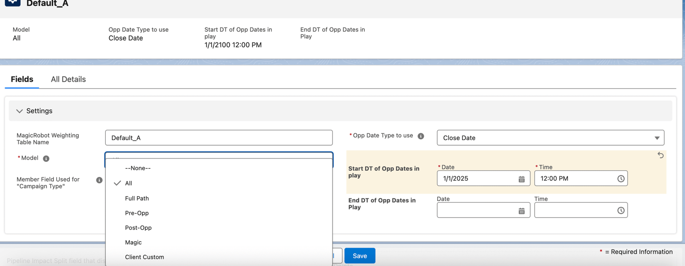Pick the Pre-Opp model option
This screenshot has width=685, height=266.
pyautogui.click(x=219, y=213)
